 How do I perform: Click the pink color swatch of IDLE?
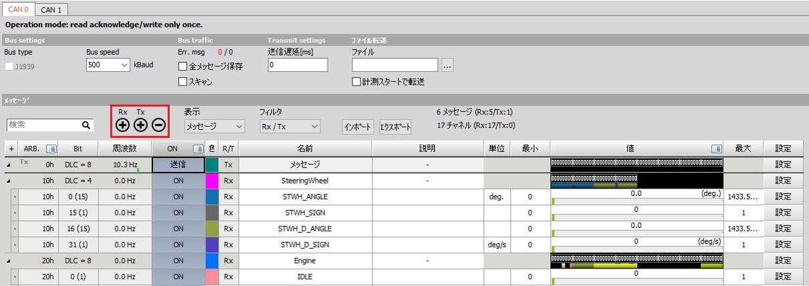click(212, 277)
